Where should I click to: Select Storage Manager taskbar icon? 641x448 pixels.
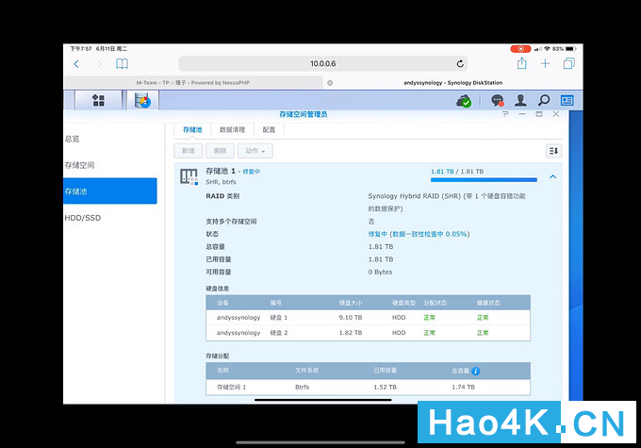click(x=142, y=100)
